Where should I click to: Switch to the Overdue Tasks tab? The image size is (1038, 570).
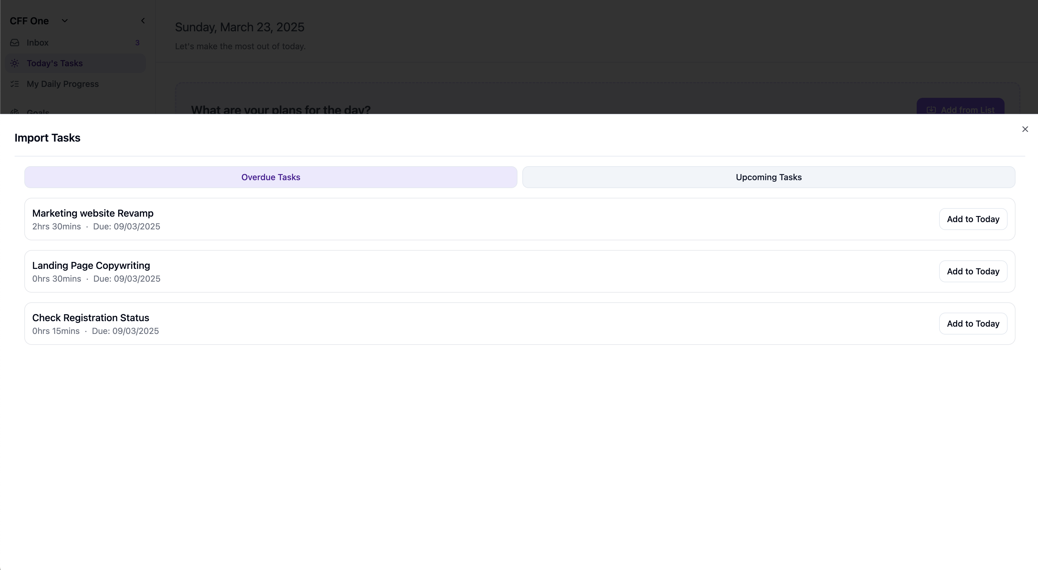click(271, 177)
